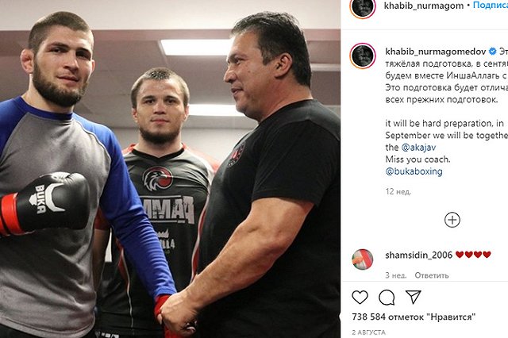This screenshot has width=508, height=338.
Task: Load more comments with the plus circle icon
Action: pos(452,220)
